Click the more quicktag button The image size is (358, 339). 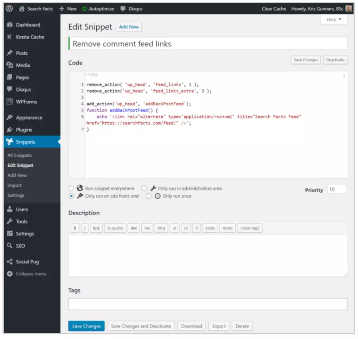tap(228, 228)
